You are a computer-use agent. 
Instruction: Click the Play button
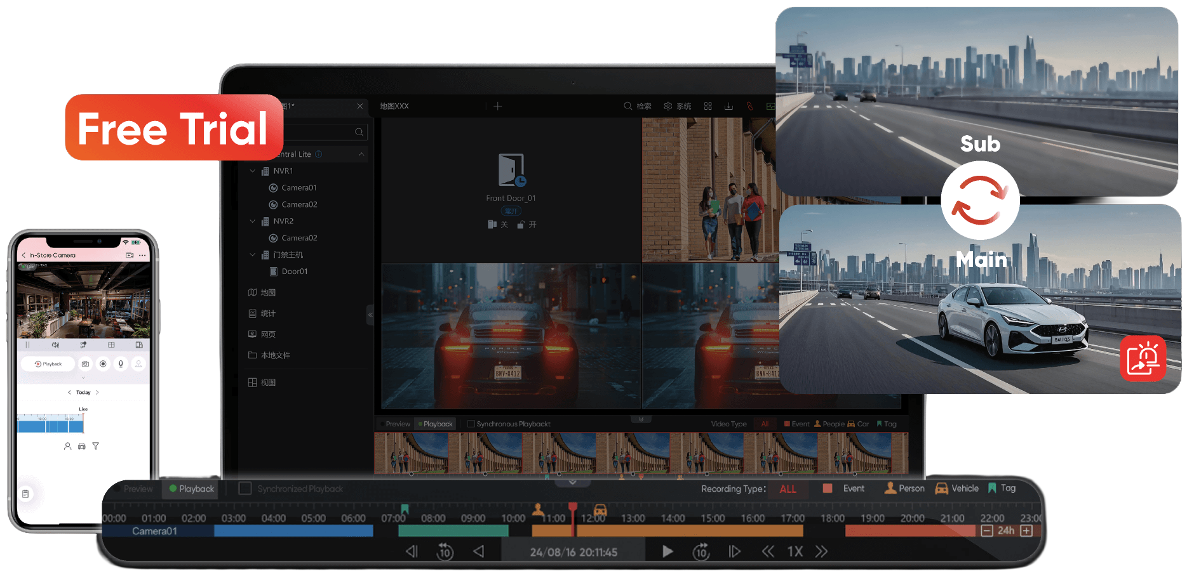[x=667, y=551]
